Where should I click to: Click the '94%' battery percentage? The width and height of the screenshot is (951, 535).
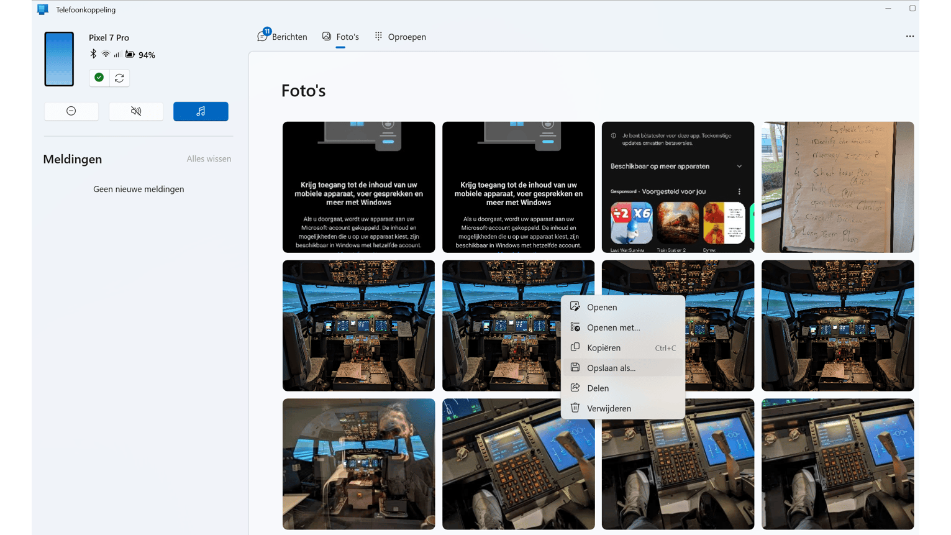click(147, 55)
